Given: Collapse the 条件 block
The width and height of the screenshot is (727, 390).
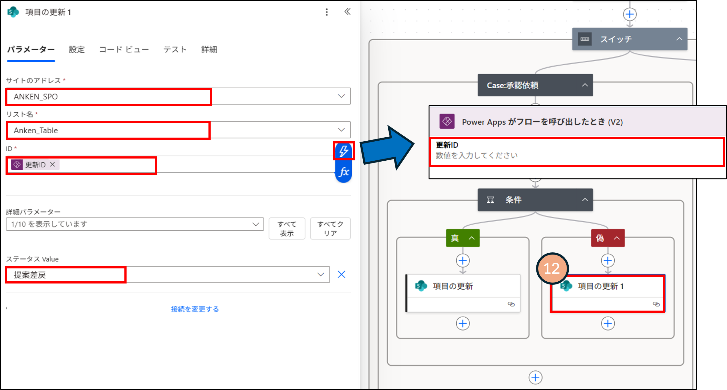Looking at the screenshot, I should click(x=585, y=200).
